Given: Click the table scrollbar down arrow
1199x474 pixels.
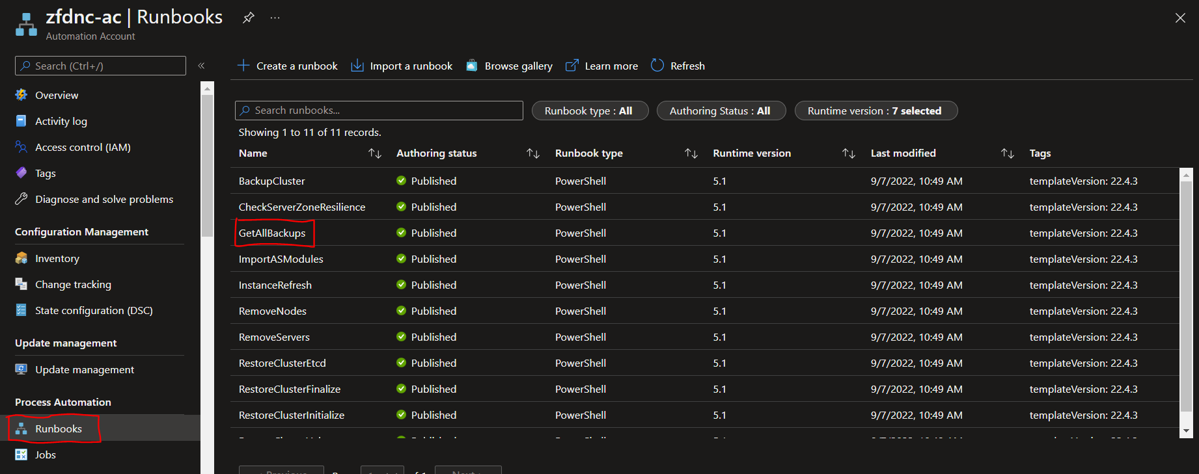Looking at the screenshot, I should pyautogui.click(x=1186, y=431).
